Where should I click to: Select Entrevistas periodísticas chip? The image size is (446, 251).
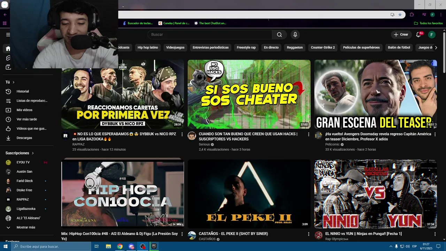tap(210, 47)
